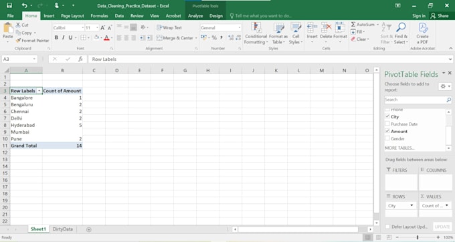Open PivotTable Fields tools gear
This screenshot has height=242, width=455.
[x=446, y=86]
